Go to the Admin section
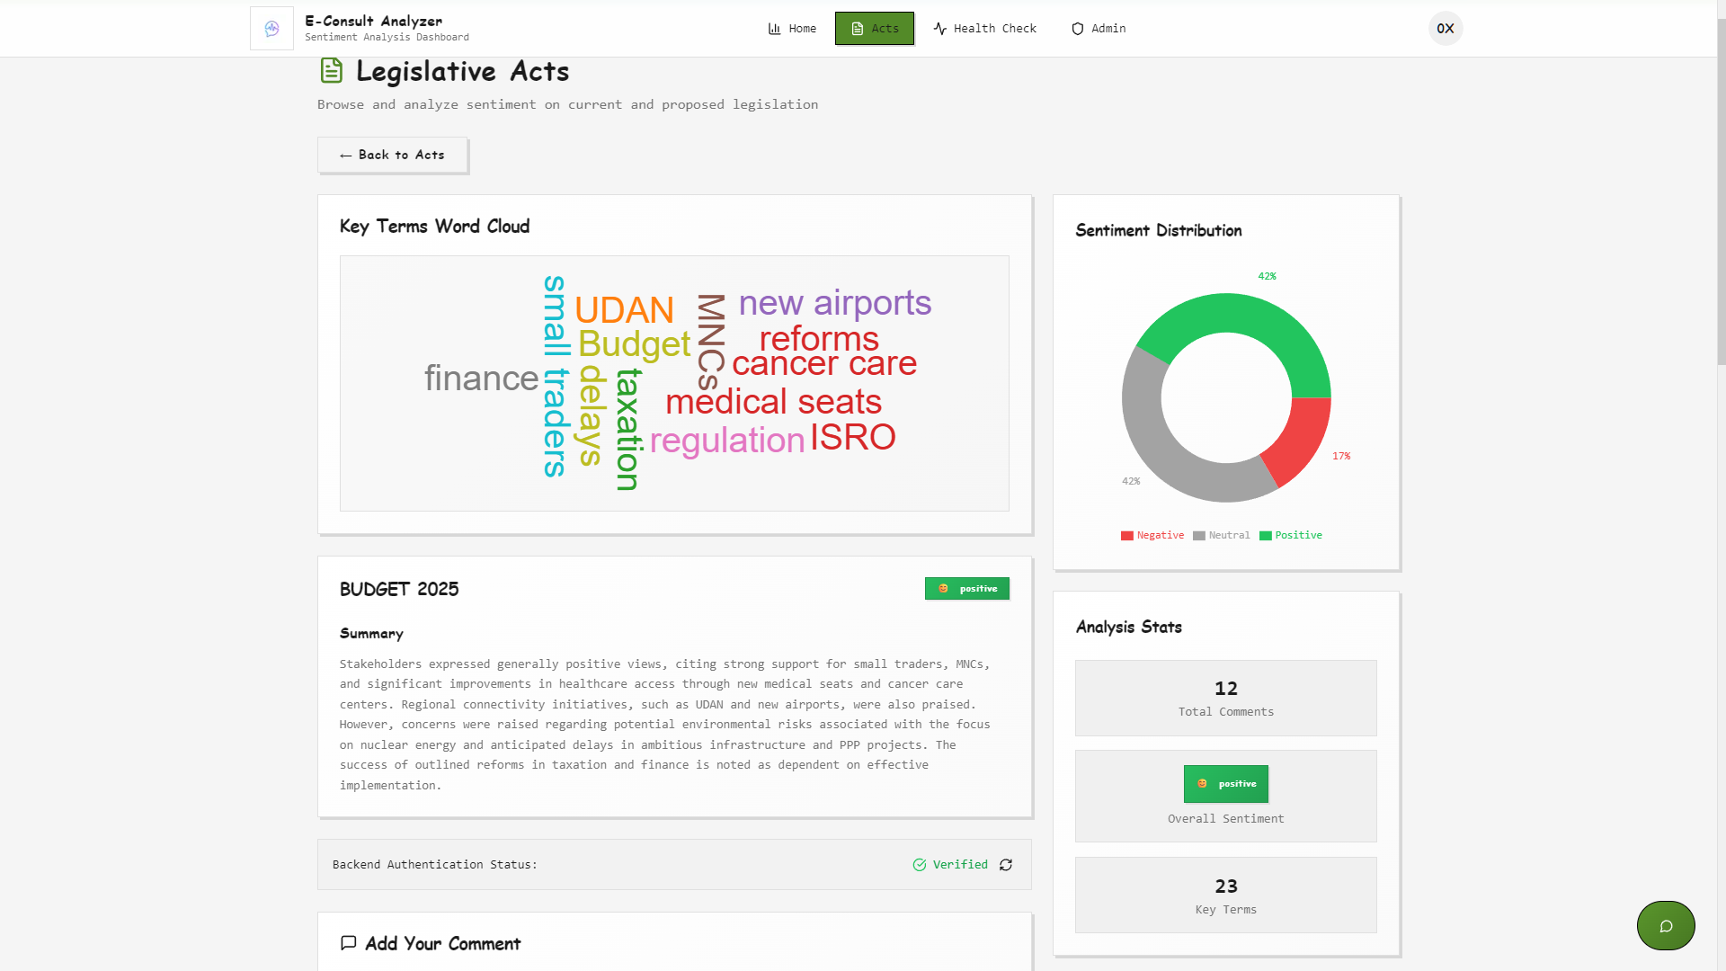 1099,29
